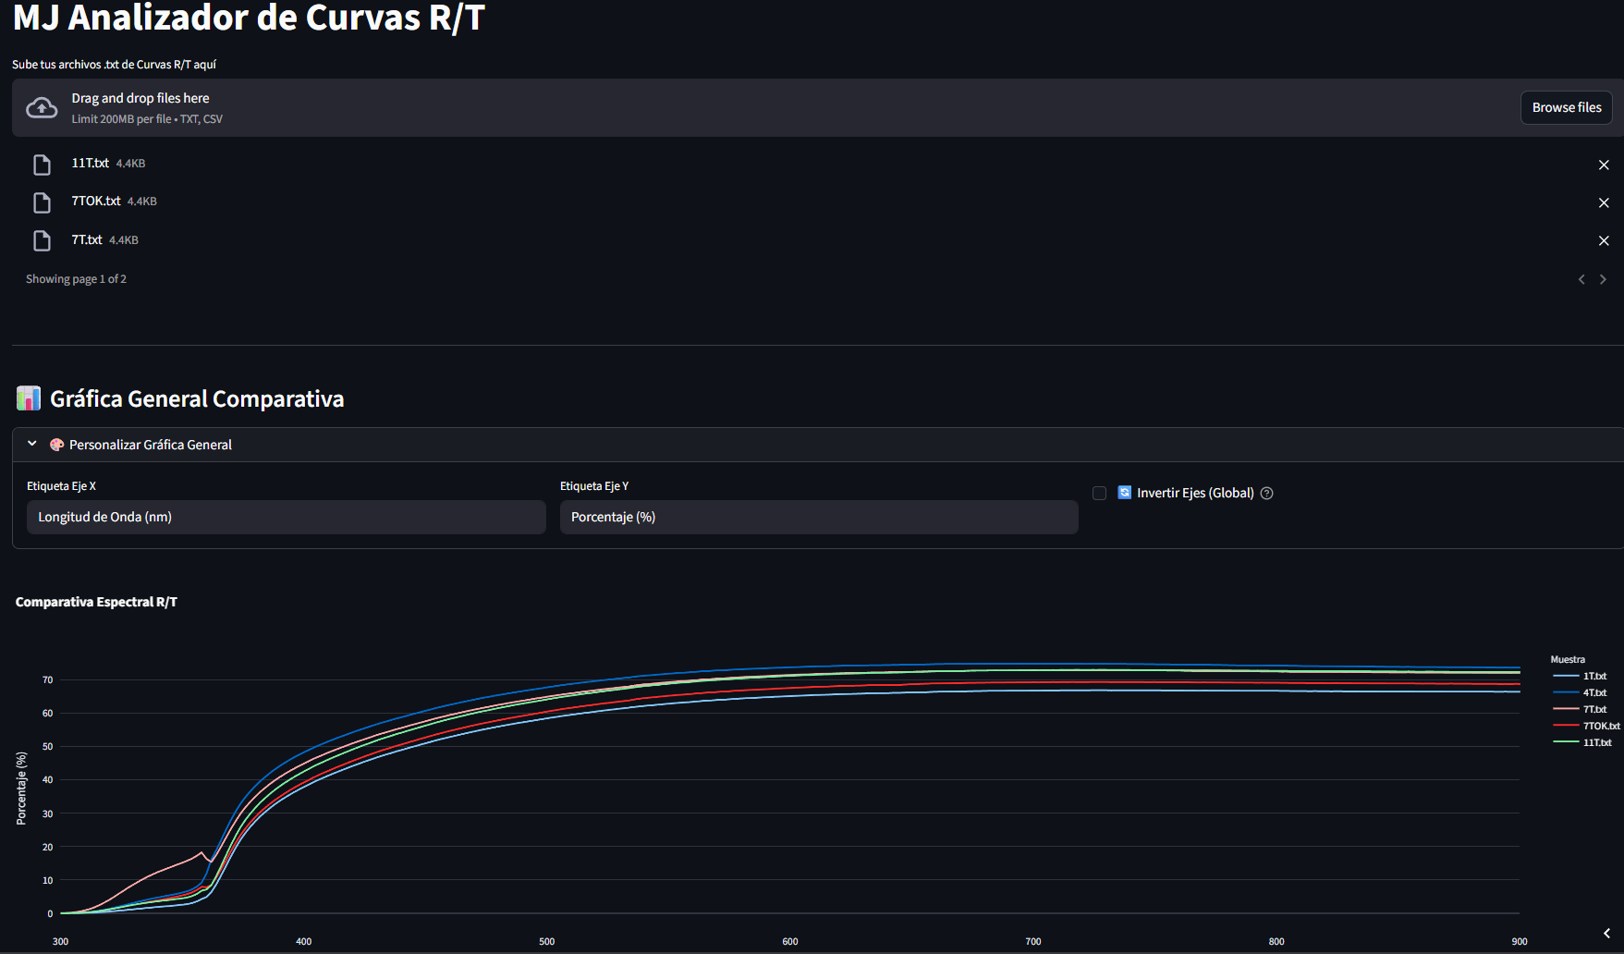Remove the 7T.txt uploaded file
The width and height of the screenshot is (1624, 954).
(1604, 240)
